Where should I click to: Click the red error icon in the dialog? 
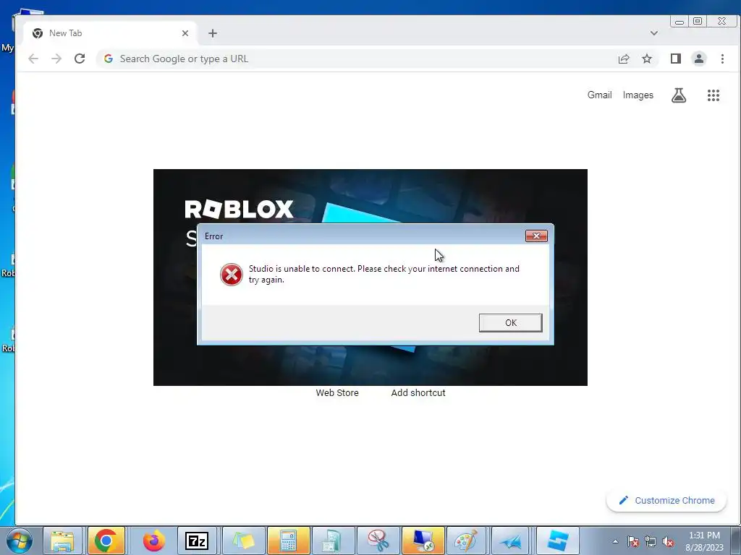pyautogui.click(x=231, y=275)
